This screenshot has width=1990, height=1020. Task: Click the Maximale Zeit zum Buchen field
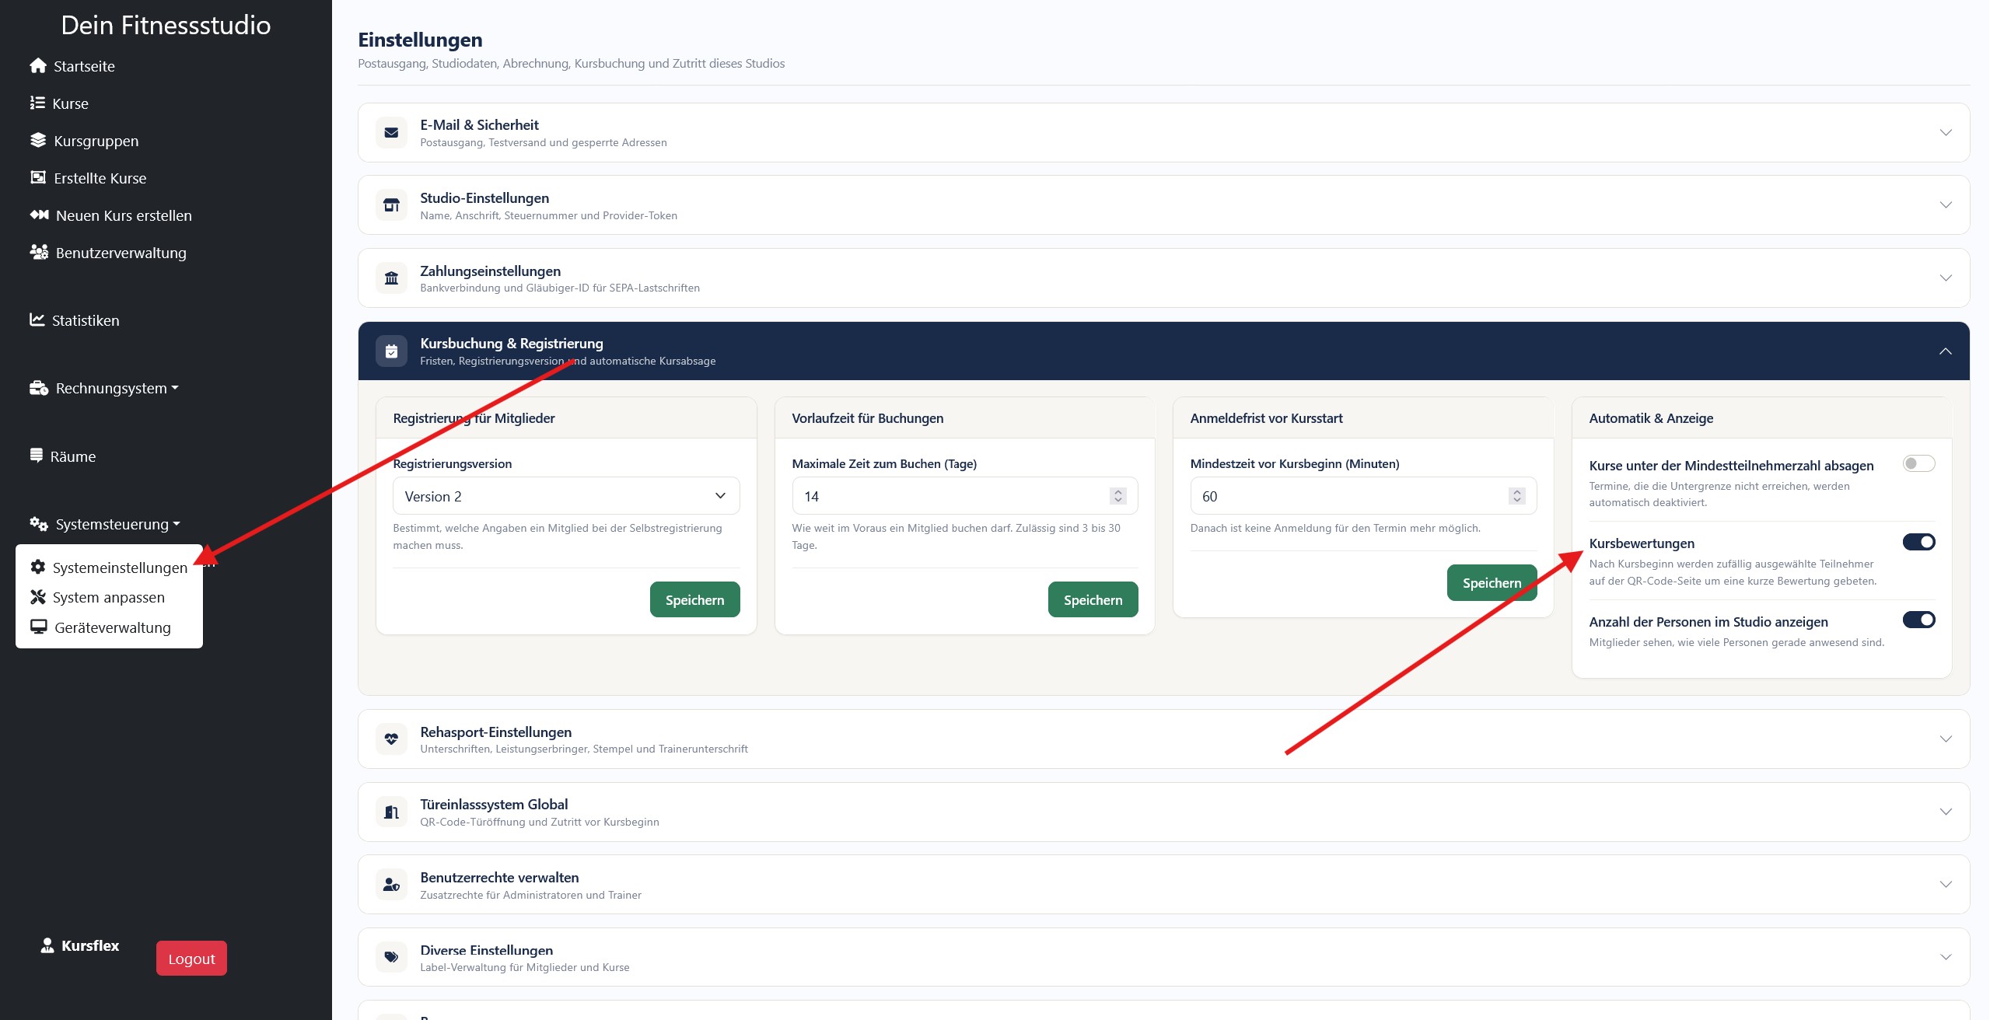coord(965,496)
